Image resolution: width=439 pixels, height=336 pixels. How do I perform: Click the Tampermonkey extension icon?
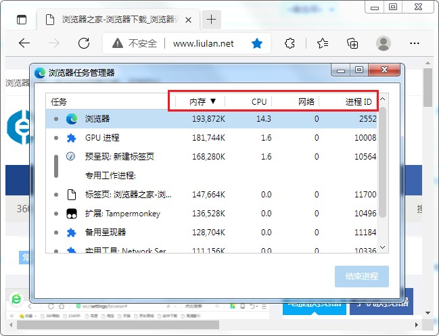pos(72,214)
